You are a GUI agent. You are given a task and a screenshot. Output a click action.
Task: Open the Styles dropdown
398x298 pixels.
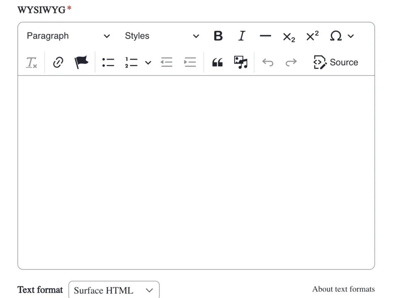tap(162, 36)
